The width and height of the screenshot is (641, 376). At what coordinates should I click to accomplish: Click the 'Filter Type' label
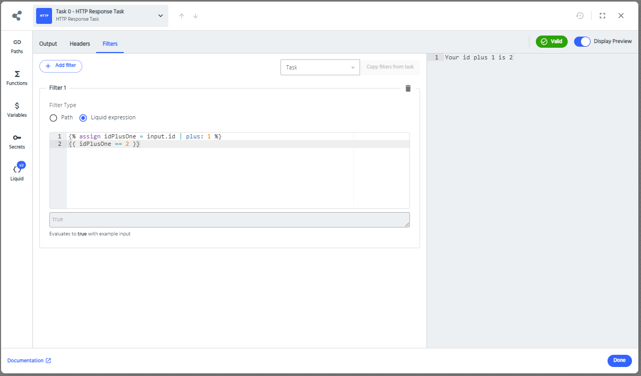(63, 105)
